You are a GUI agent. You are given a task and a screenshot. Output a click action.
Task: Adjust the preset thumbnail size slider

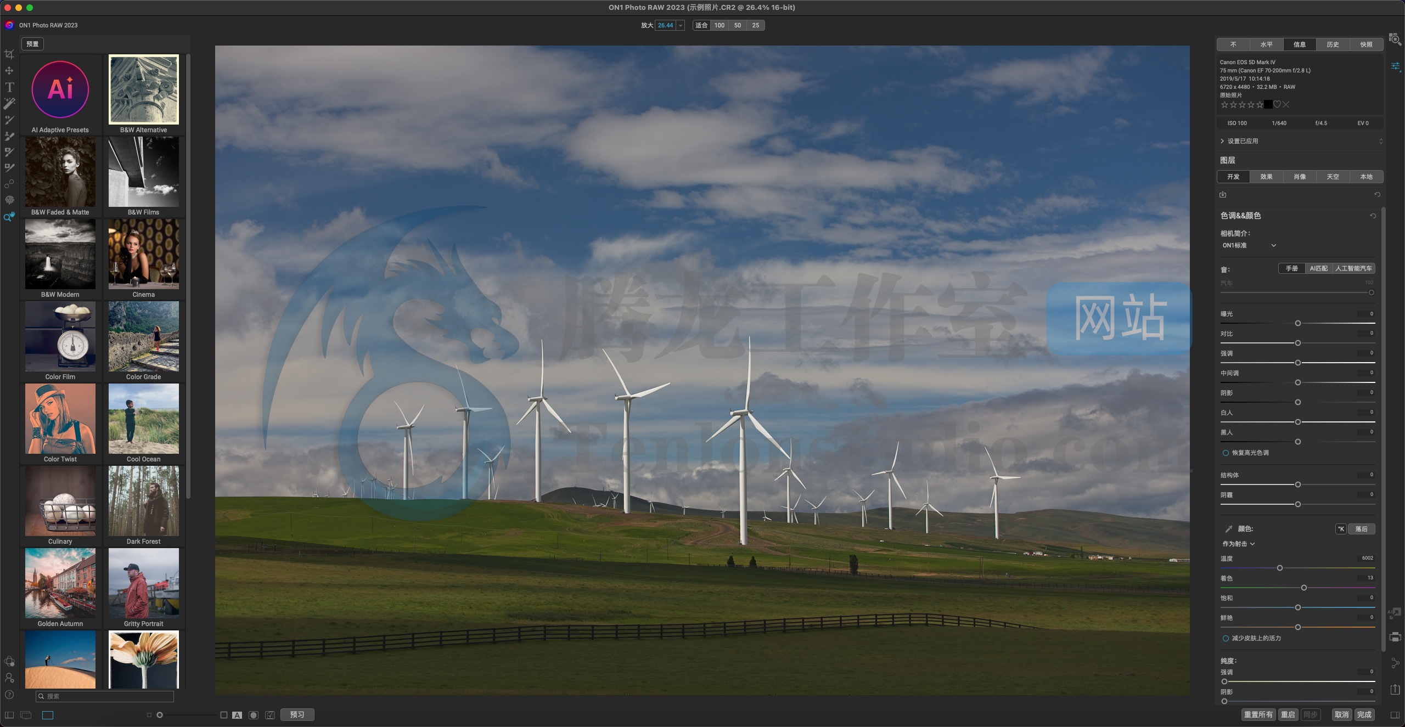point(160,715)
